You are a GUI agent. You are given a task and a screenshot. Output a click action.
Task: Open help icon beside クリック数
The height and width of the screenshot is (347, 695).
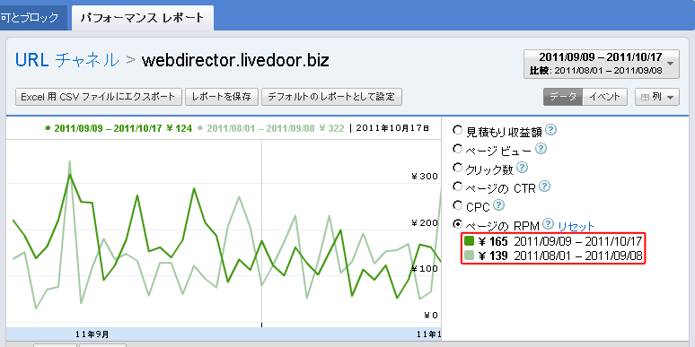coord(523,168)
